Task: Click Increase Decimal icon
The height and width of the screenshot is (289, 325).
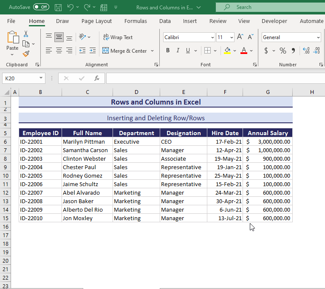Action: point(306,51)
